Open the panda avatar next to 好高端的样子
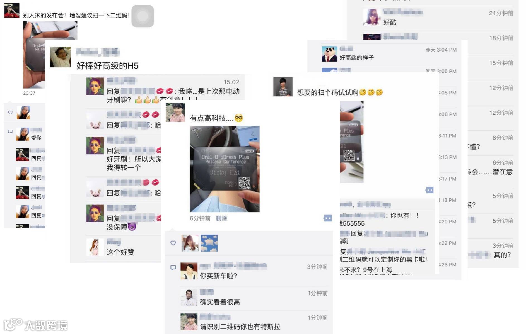 (x=329, y=54)
